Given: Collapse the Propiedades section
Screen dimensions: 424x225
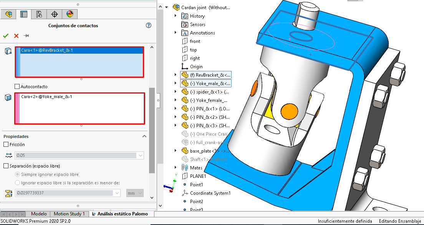Looking at the screenshot, I should [144, 136].
